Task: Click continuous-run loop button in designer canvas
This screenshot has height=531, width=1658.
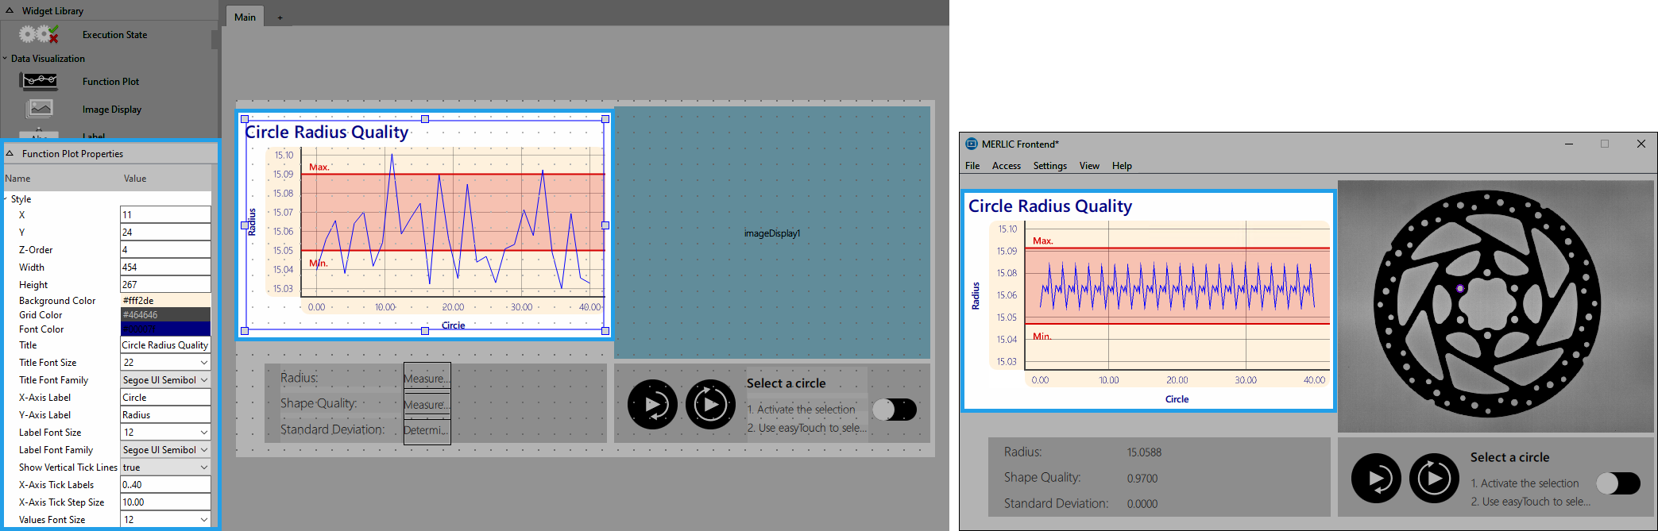Action: pyautogui.click(x=710, y=405)
